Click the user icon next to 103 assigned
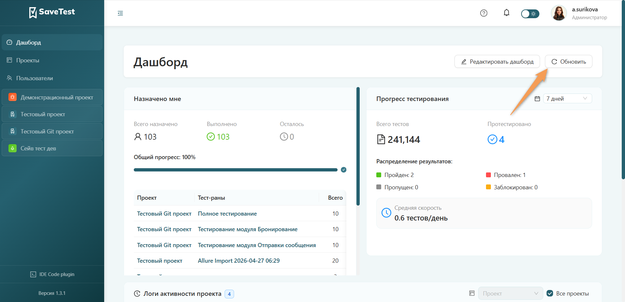 click(138, 137)
